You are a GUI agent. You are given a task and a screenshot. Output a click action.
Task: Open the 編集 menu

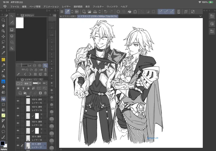click(24, 6)
